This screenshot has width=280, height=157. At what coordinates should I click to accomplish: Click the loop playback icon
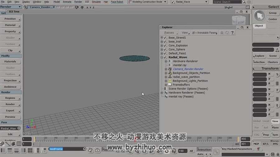166,151
